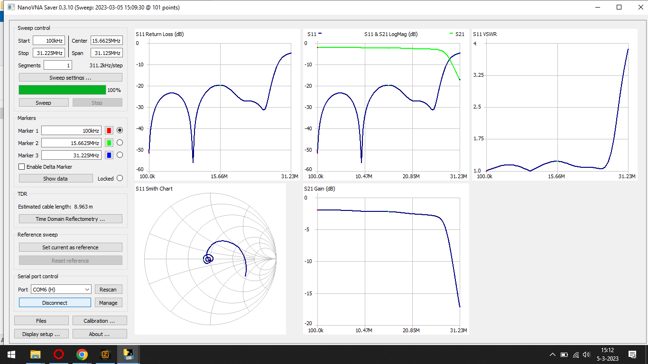Screen dimensions: 648x364
Task: Open the Files window
Action: tap(41, 320)
